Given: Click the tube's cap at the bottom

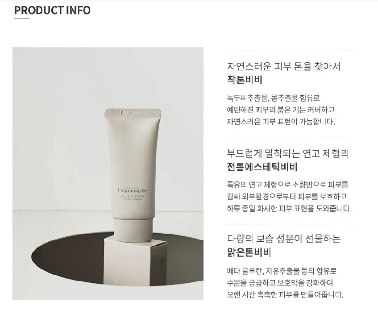Looking at the screenshot, I should (x=133, y=230).
